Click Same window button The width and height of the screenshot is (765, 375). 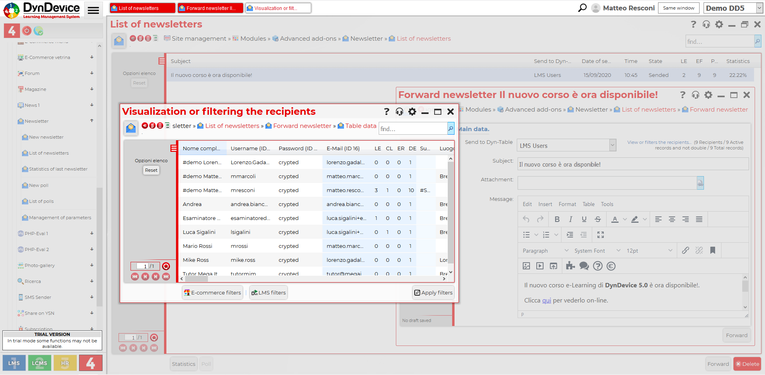(x=678, y=8)
